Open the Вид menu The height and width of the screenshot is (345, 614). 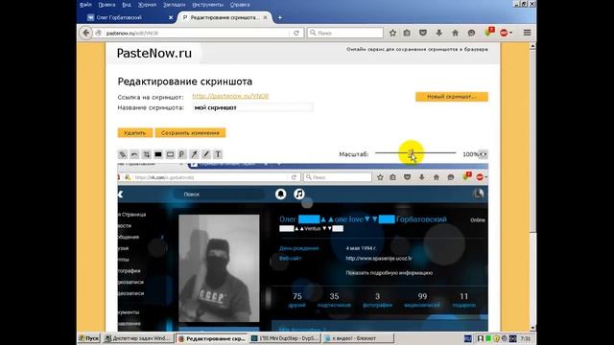click(x=127, y=5)
